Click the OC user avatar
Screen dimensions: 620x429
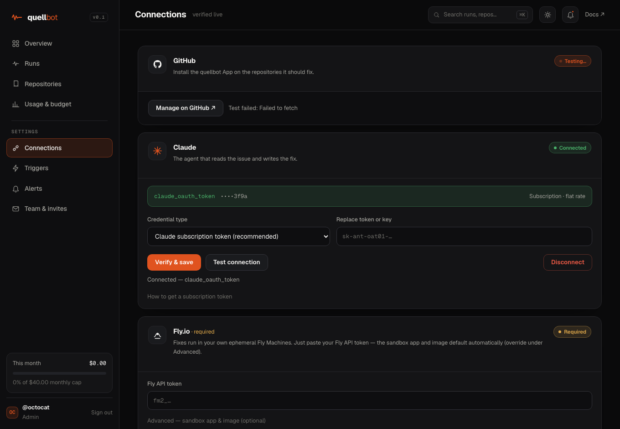[12, 412]
